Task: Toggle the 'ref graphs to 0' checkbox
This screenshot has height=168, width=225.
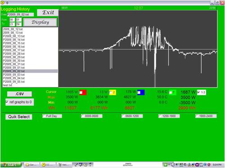Action: point(7,102)
